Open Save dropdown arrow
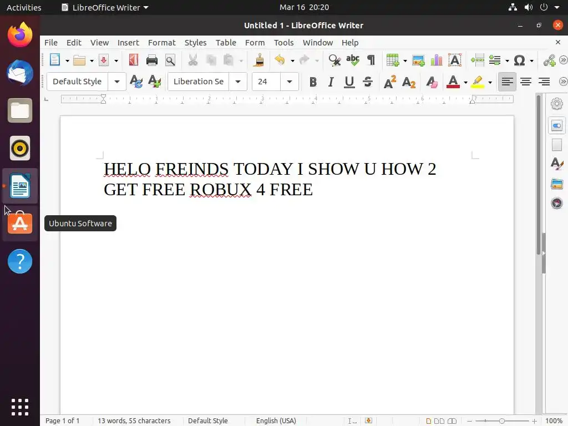Viewport: 568px width, 426px height. pyautogui.click(x=116, y=60)
